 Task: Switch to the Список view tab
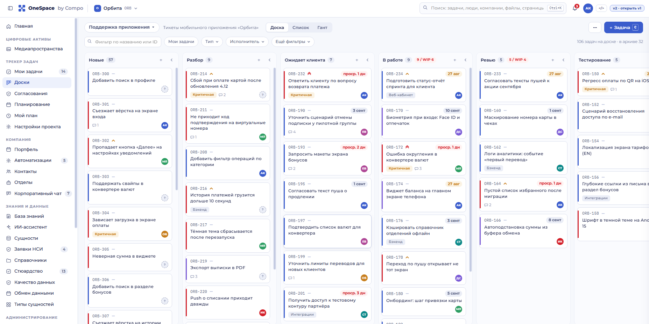pyautogui.click(x=301, y=28)
